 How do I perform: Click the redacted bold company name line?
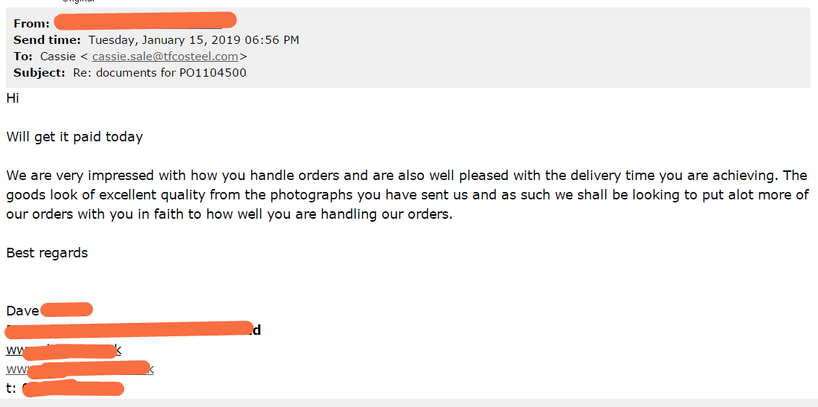click(134, 330)
